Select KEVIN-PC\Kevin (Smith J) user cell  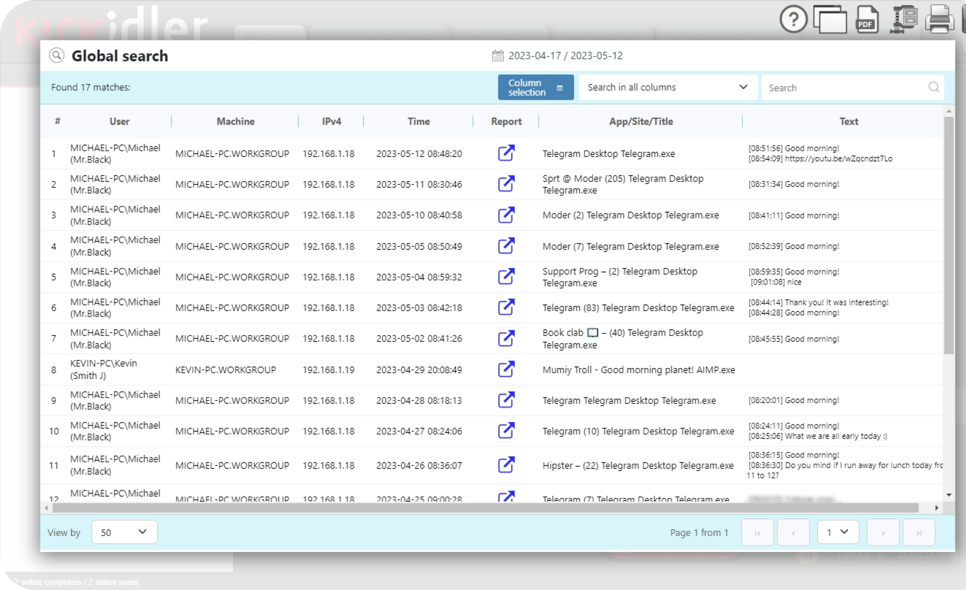coord(103,369)
